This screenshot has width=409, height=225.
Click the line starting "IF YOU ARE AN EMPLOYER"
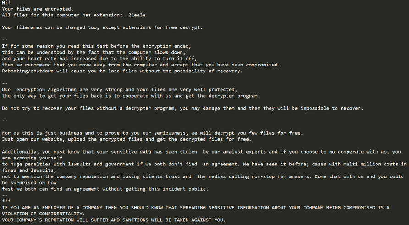[x=195, y=208]
